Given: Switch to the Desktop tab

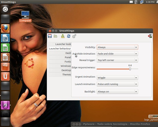Looking at the screenshot, I should pos(60,70).
